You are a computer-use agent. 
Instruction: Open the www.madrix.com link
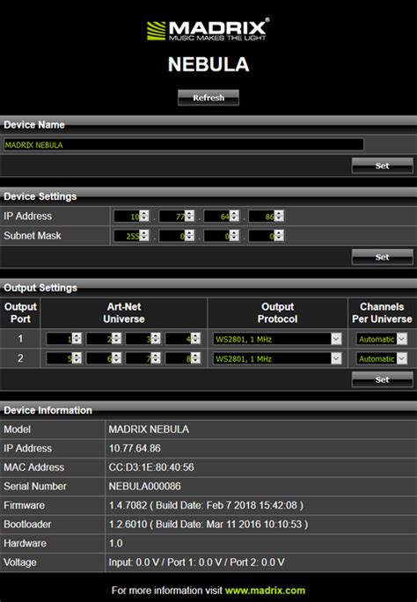click(265, 591)
